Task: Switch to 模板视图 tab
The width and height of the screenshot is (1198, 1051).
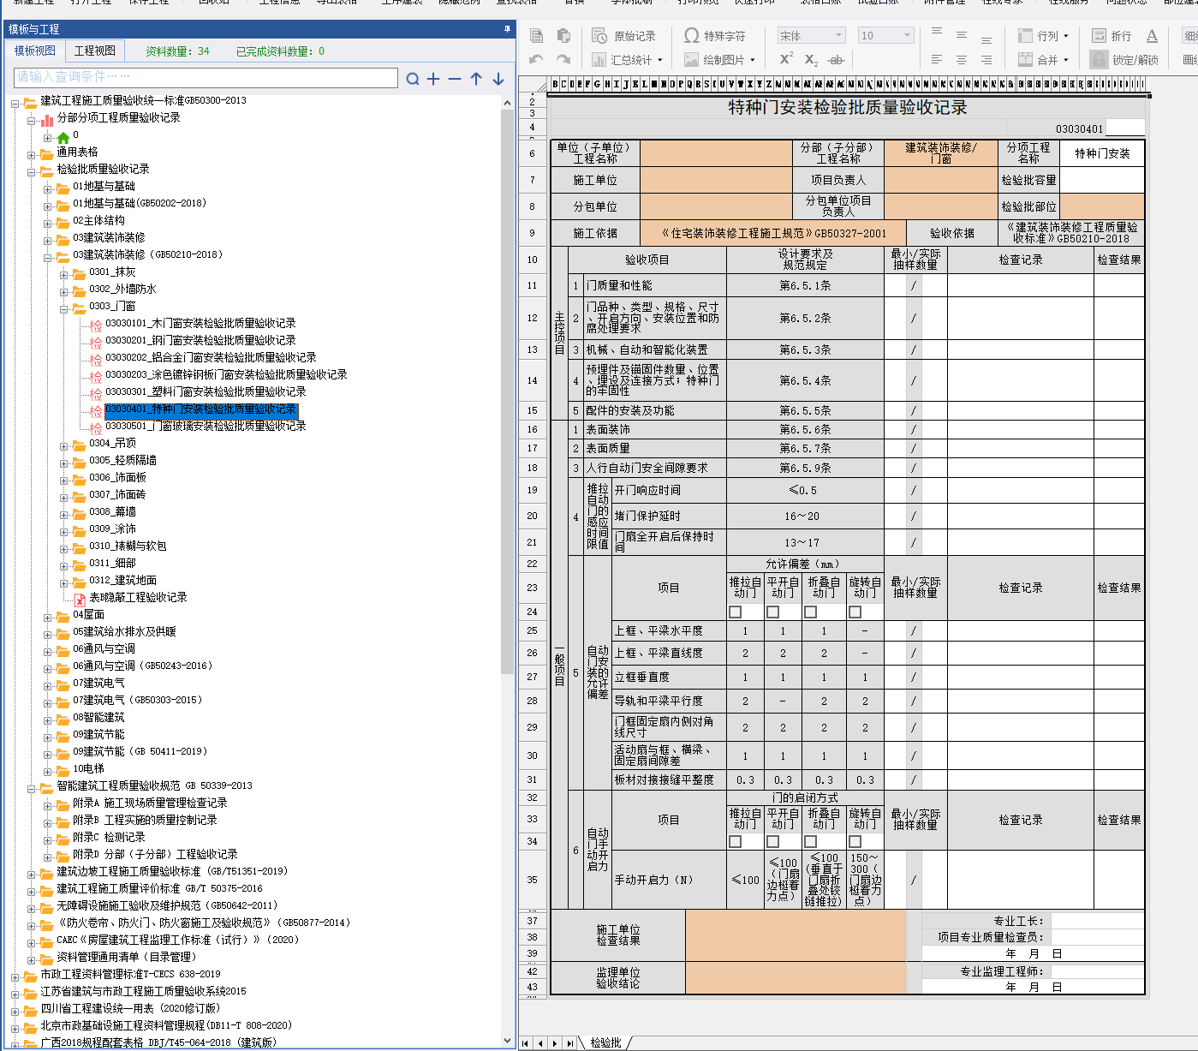Action: [x=35, y=51]
